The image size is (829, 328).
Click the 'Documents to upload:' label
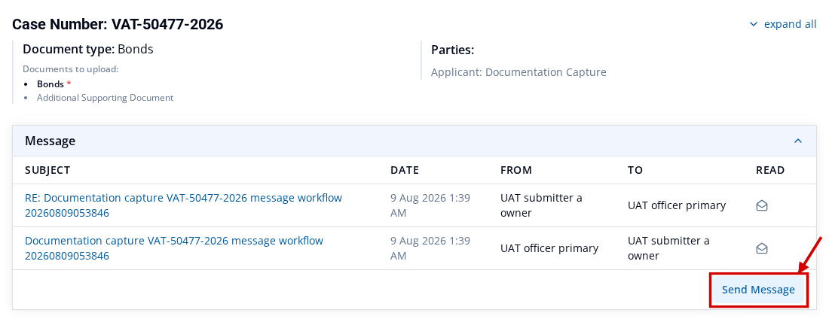pos(71,69)
